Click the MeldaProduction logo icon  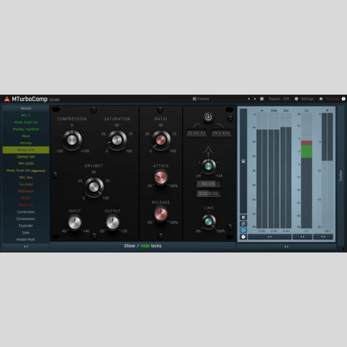7,99
